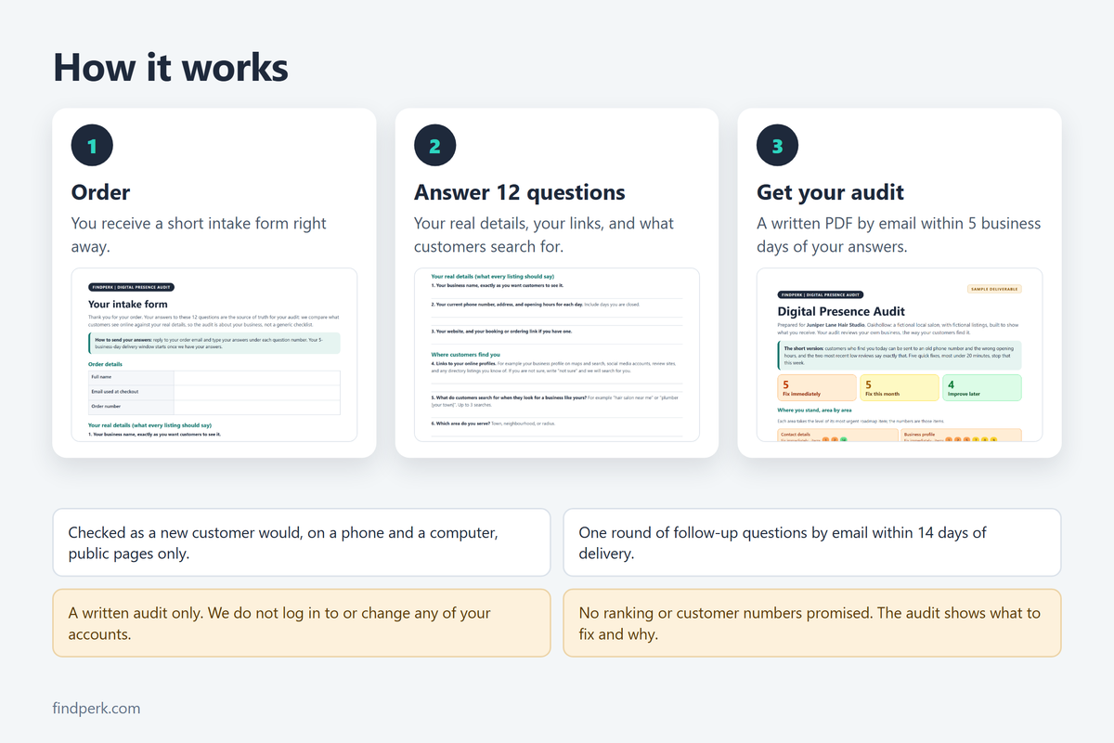Click the step 2 number badge

tap(435, 146)
